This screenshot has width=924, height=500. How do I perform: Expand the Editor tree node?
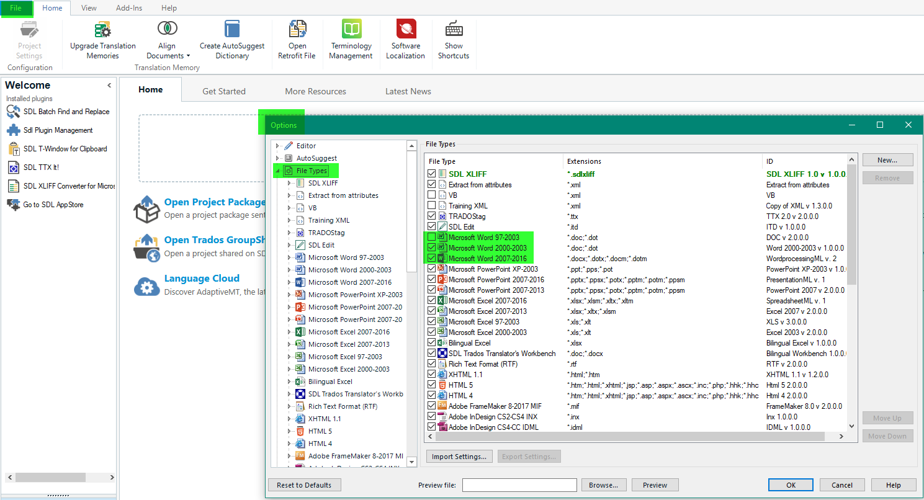277,146
